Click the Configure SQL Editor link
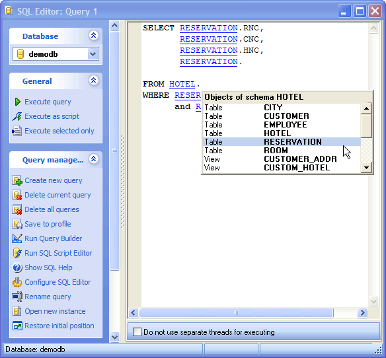 point(58,282)
